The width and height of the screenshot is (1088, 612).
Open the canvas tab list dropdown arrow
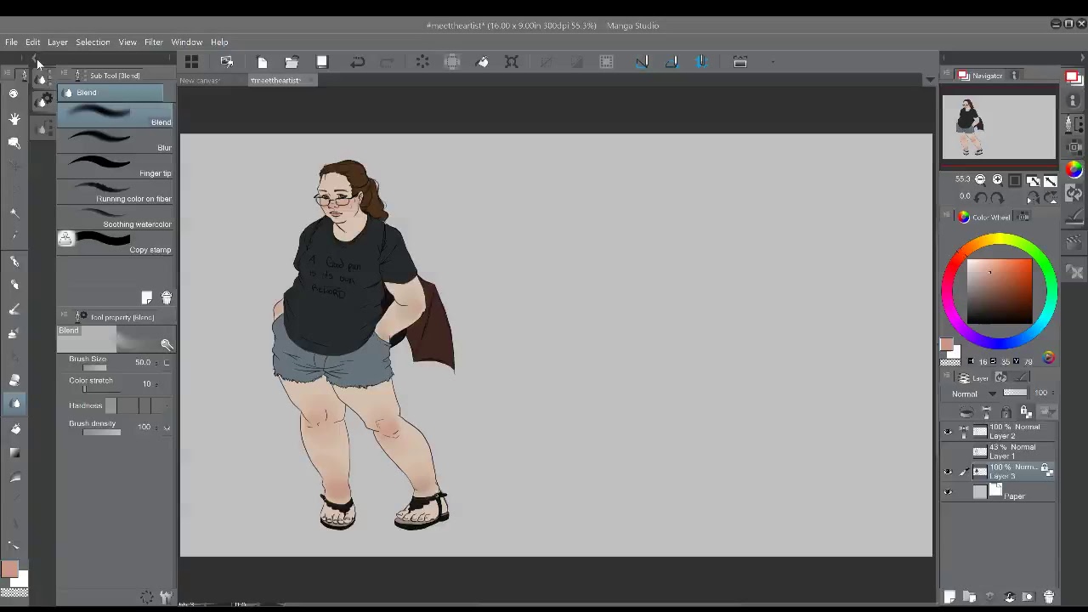(930, 80)
